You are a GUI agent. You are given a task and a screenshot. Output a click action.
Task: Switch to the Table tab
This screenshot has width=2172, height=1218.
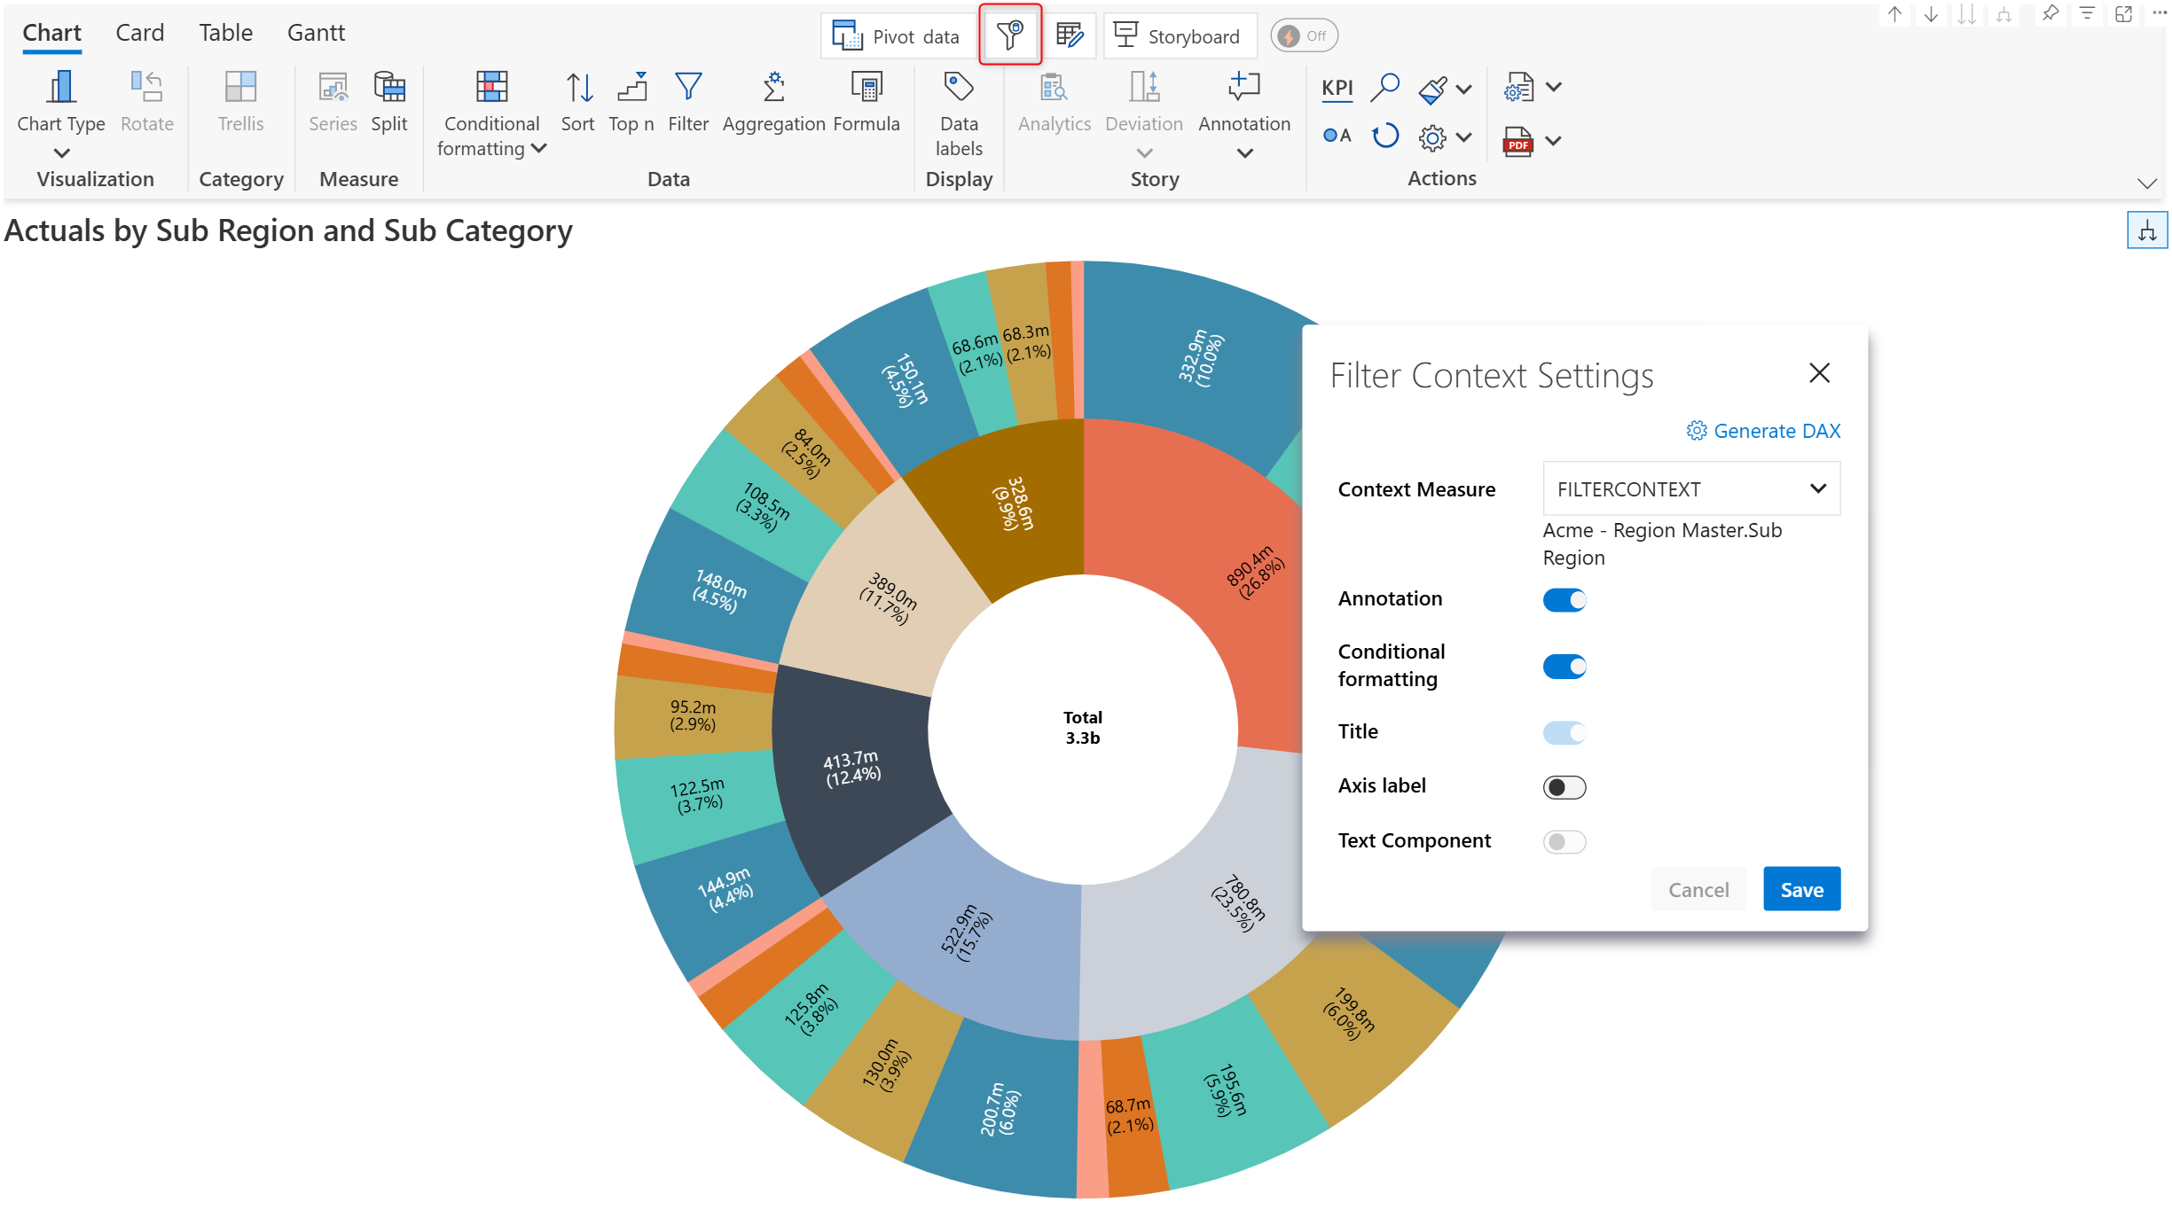tap(225, 33)
